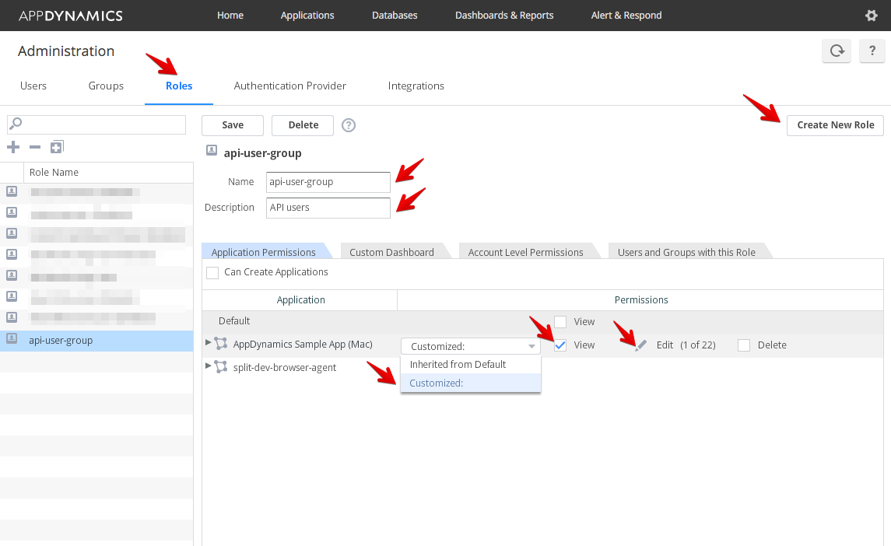The height and width of the screenshot is (546, 891).
Task: Click the duplicate role icon
Action: (x=57, y=147)
